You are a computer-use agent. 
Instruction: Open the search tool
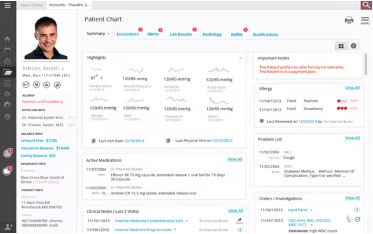click(x=367, y=6)
